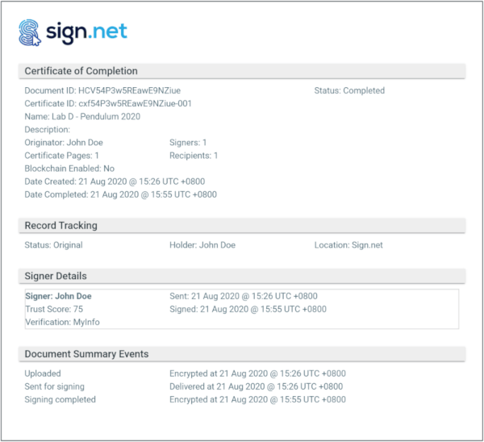Click the Name: Lab D - Pendulum 2020 line
484x442 pixels.
point(82,117)
